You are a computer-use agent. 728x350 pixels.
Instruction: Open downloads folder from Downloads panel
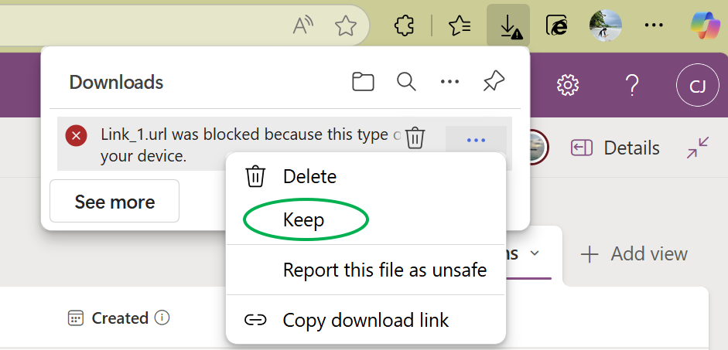(363, 82)
